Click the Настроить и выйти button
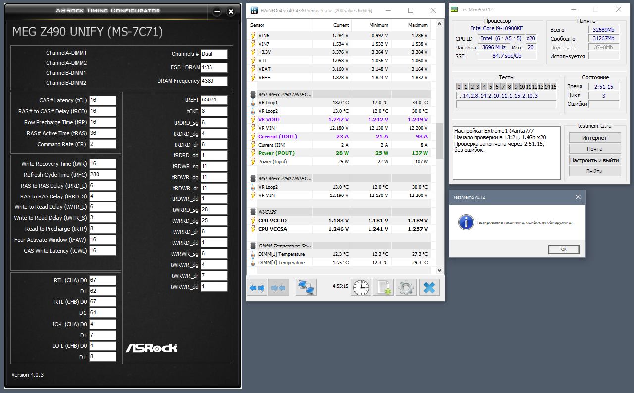634x393 pixels. pos(594,160)
